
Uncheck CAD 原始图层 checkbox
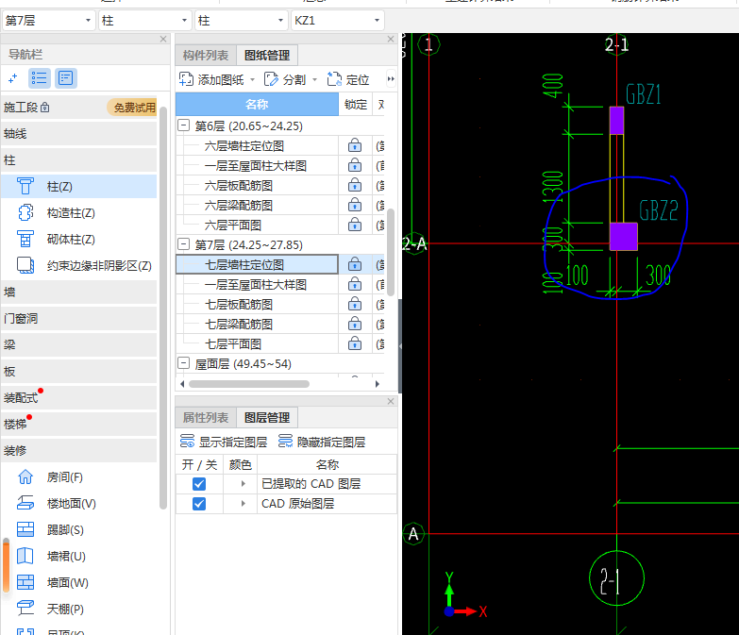pyautogui.click(x=199, y=504)
